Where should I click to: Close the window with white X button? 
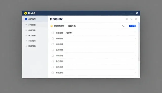tap(137, 13)
